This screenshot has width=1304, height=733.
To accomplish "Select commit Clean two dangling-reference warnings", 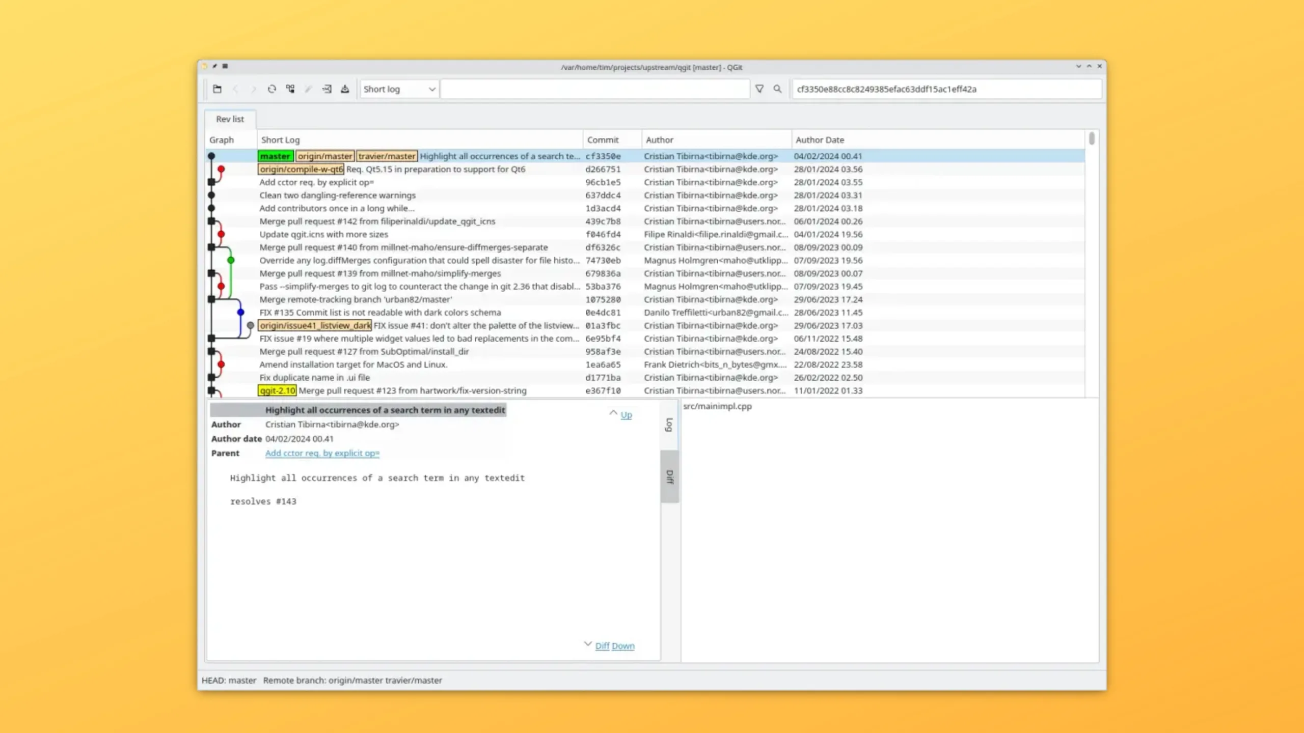I will [x=645, y=195].
